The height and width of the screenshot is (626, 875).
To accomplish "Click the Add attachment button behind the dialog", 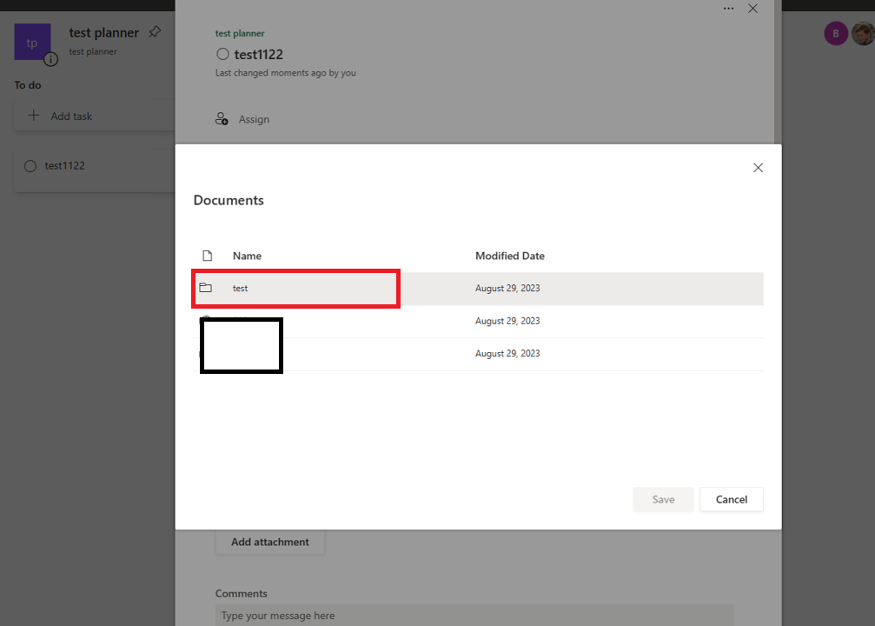I will [x=270, y=542].
